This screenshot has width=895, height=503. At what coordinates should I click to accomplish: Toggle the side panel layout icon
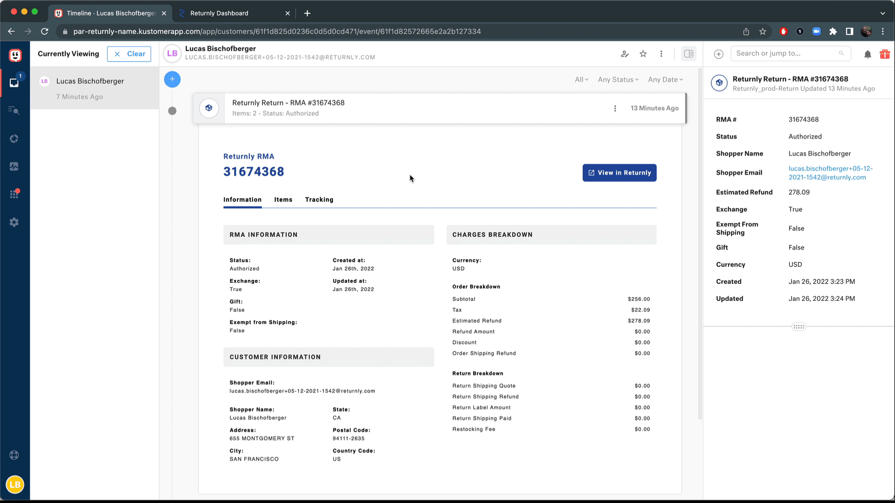point(688,54)
